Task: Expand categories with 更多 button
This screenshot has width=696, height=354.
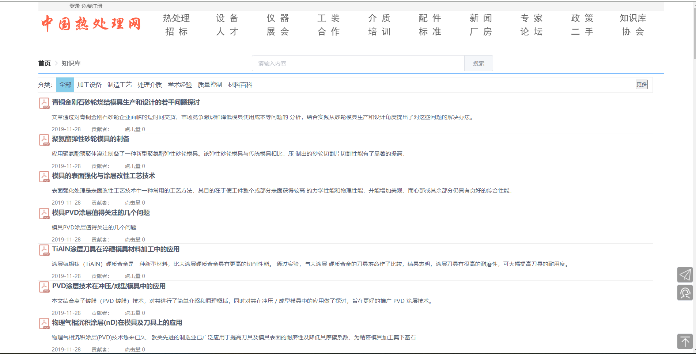Action: click(642, 84)
